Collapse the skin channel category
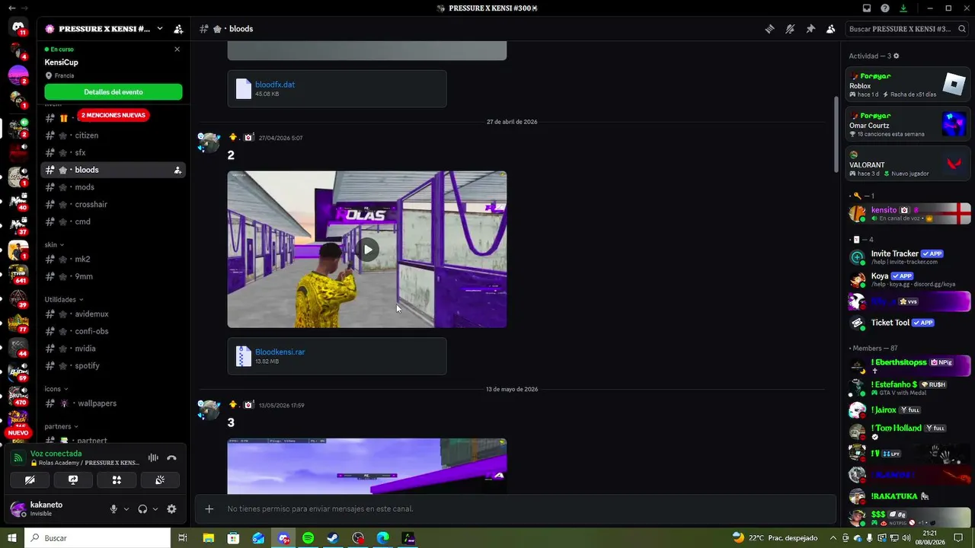Viewport: 975px width, 548px height. (x=54, y=245)
